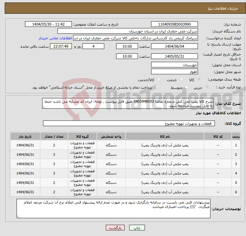
Task: Toggle the اسناد خزانه اسلامی payment checkbox
Action: pos(157,87)
